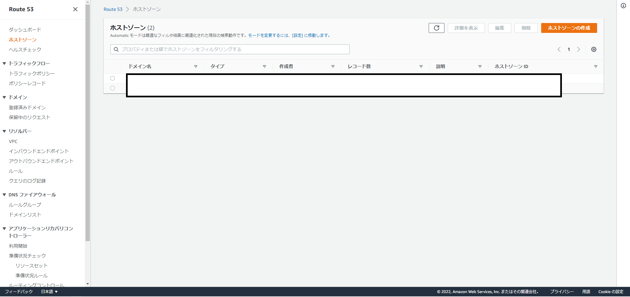Collapse the リゾルバー section
This screenshot has height=297, width=630.
point(4,131)
